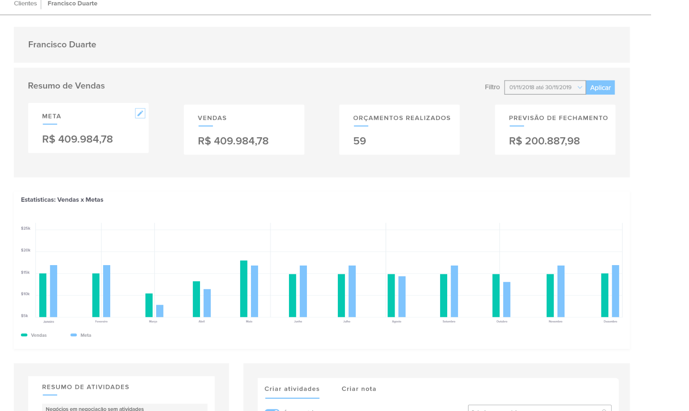Toggle the Meta legend series
689x411 pixels.
point(86,335)
